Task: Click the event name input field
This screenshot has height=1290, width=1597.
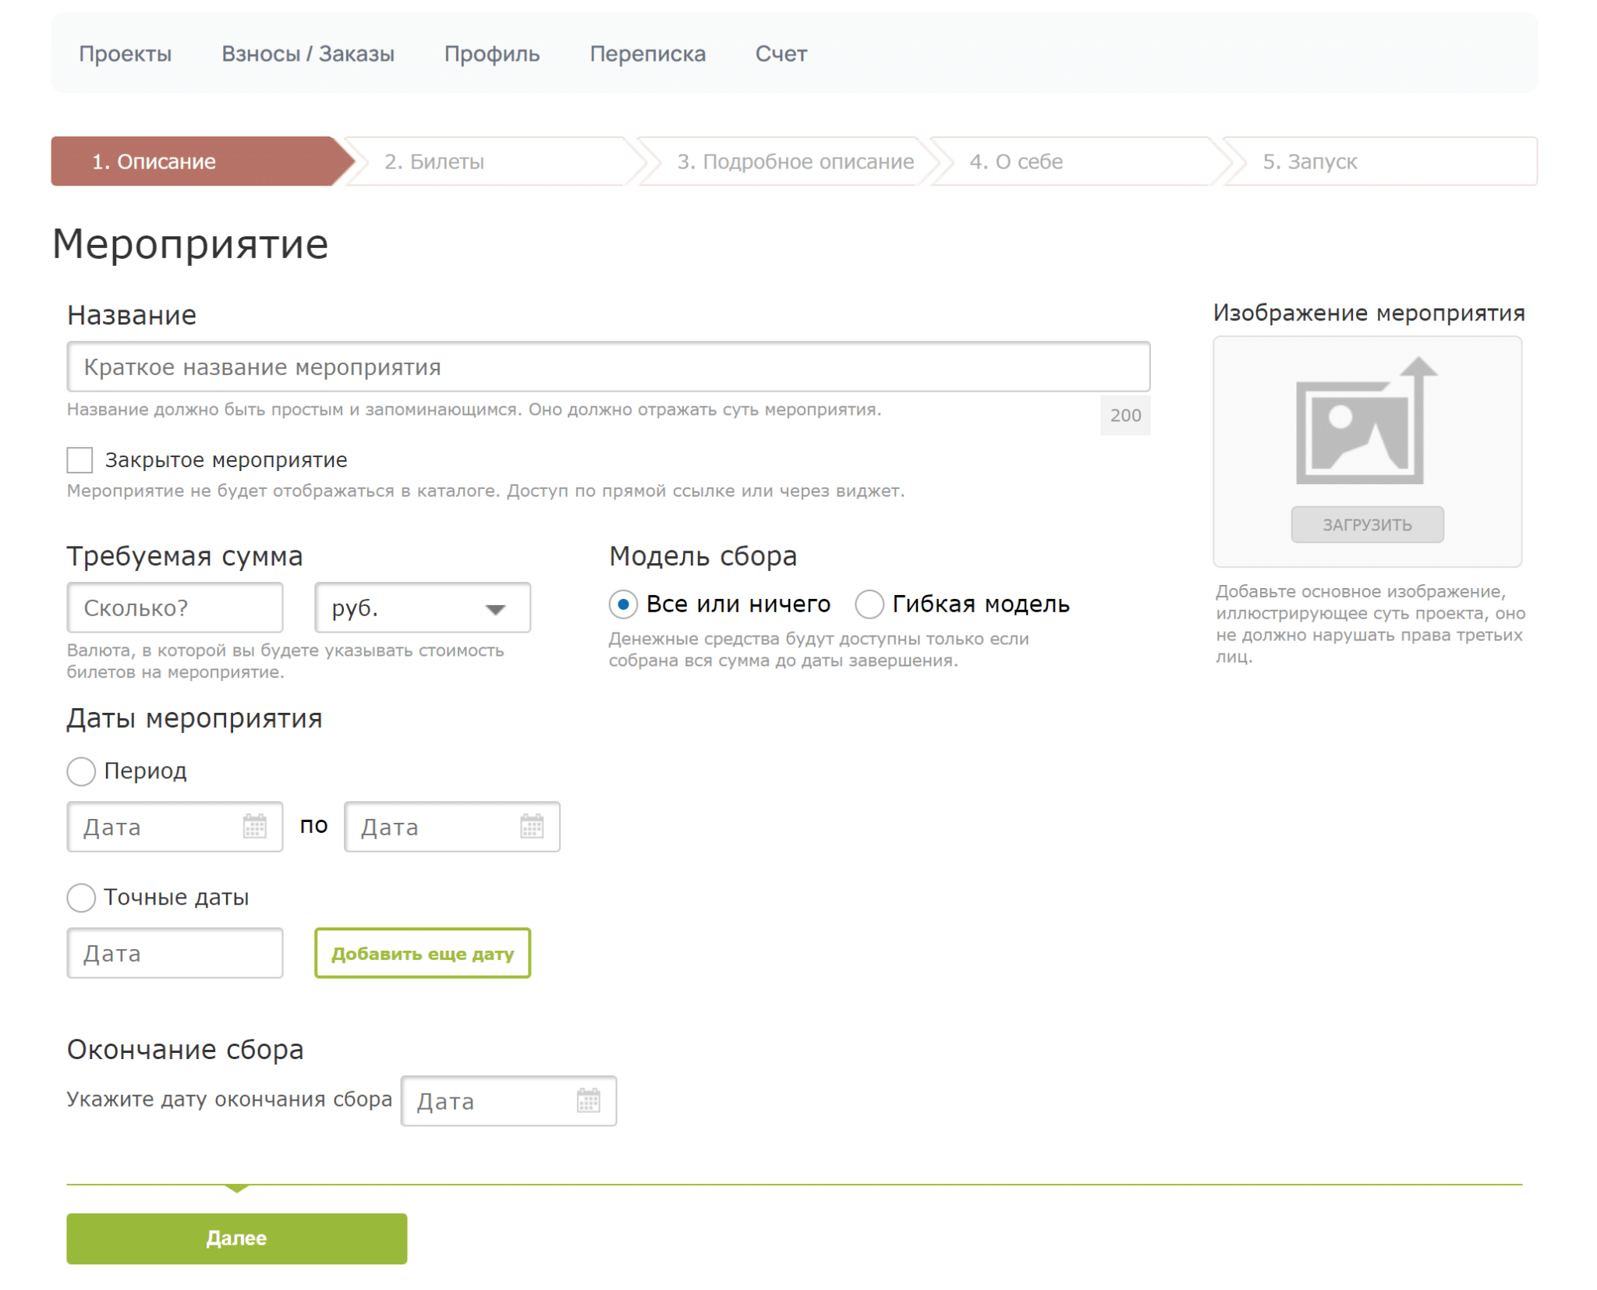Action: (x=607, y=367)
